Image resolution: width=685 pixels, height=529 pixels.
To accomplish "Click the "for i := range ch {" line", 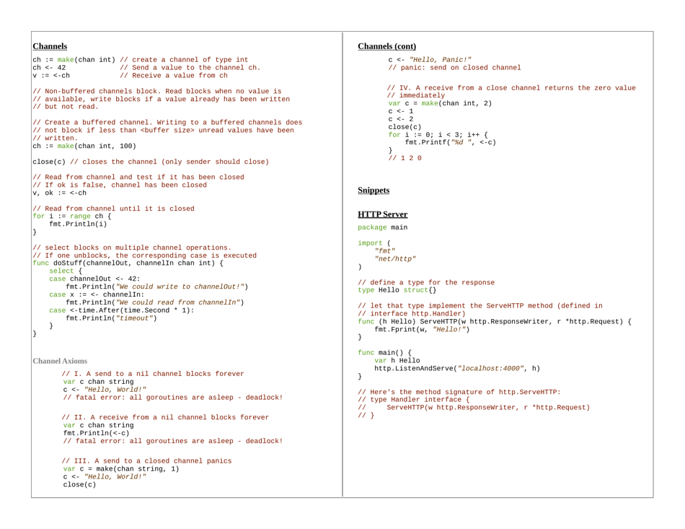I will 71,215.
